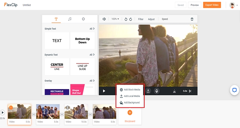Open the 100% zoom dropdown
Image resolution: width=240 pixels, height=128 pixels.
pos(115,19)
